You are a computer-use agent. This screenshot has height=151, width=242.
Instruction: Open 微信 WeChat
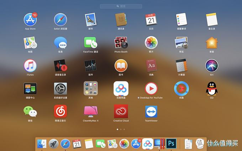point(30,112)
